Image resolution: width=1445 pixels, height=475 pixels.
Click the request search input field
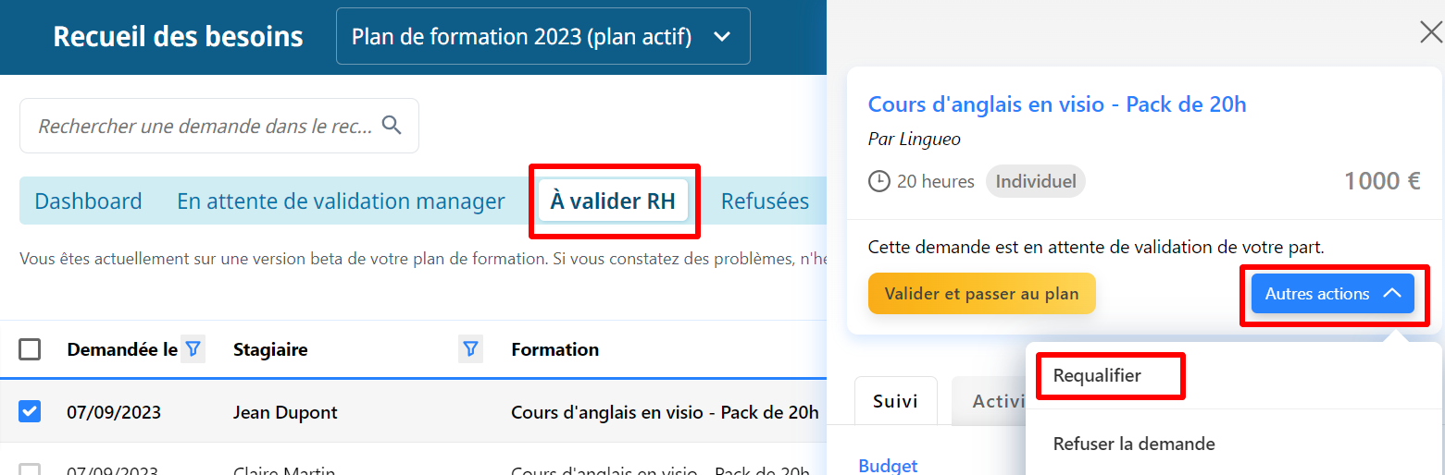[204, 126]
